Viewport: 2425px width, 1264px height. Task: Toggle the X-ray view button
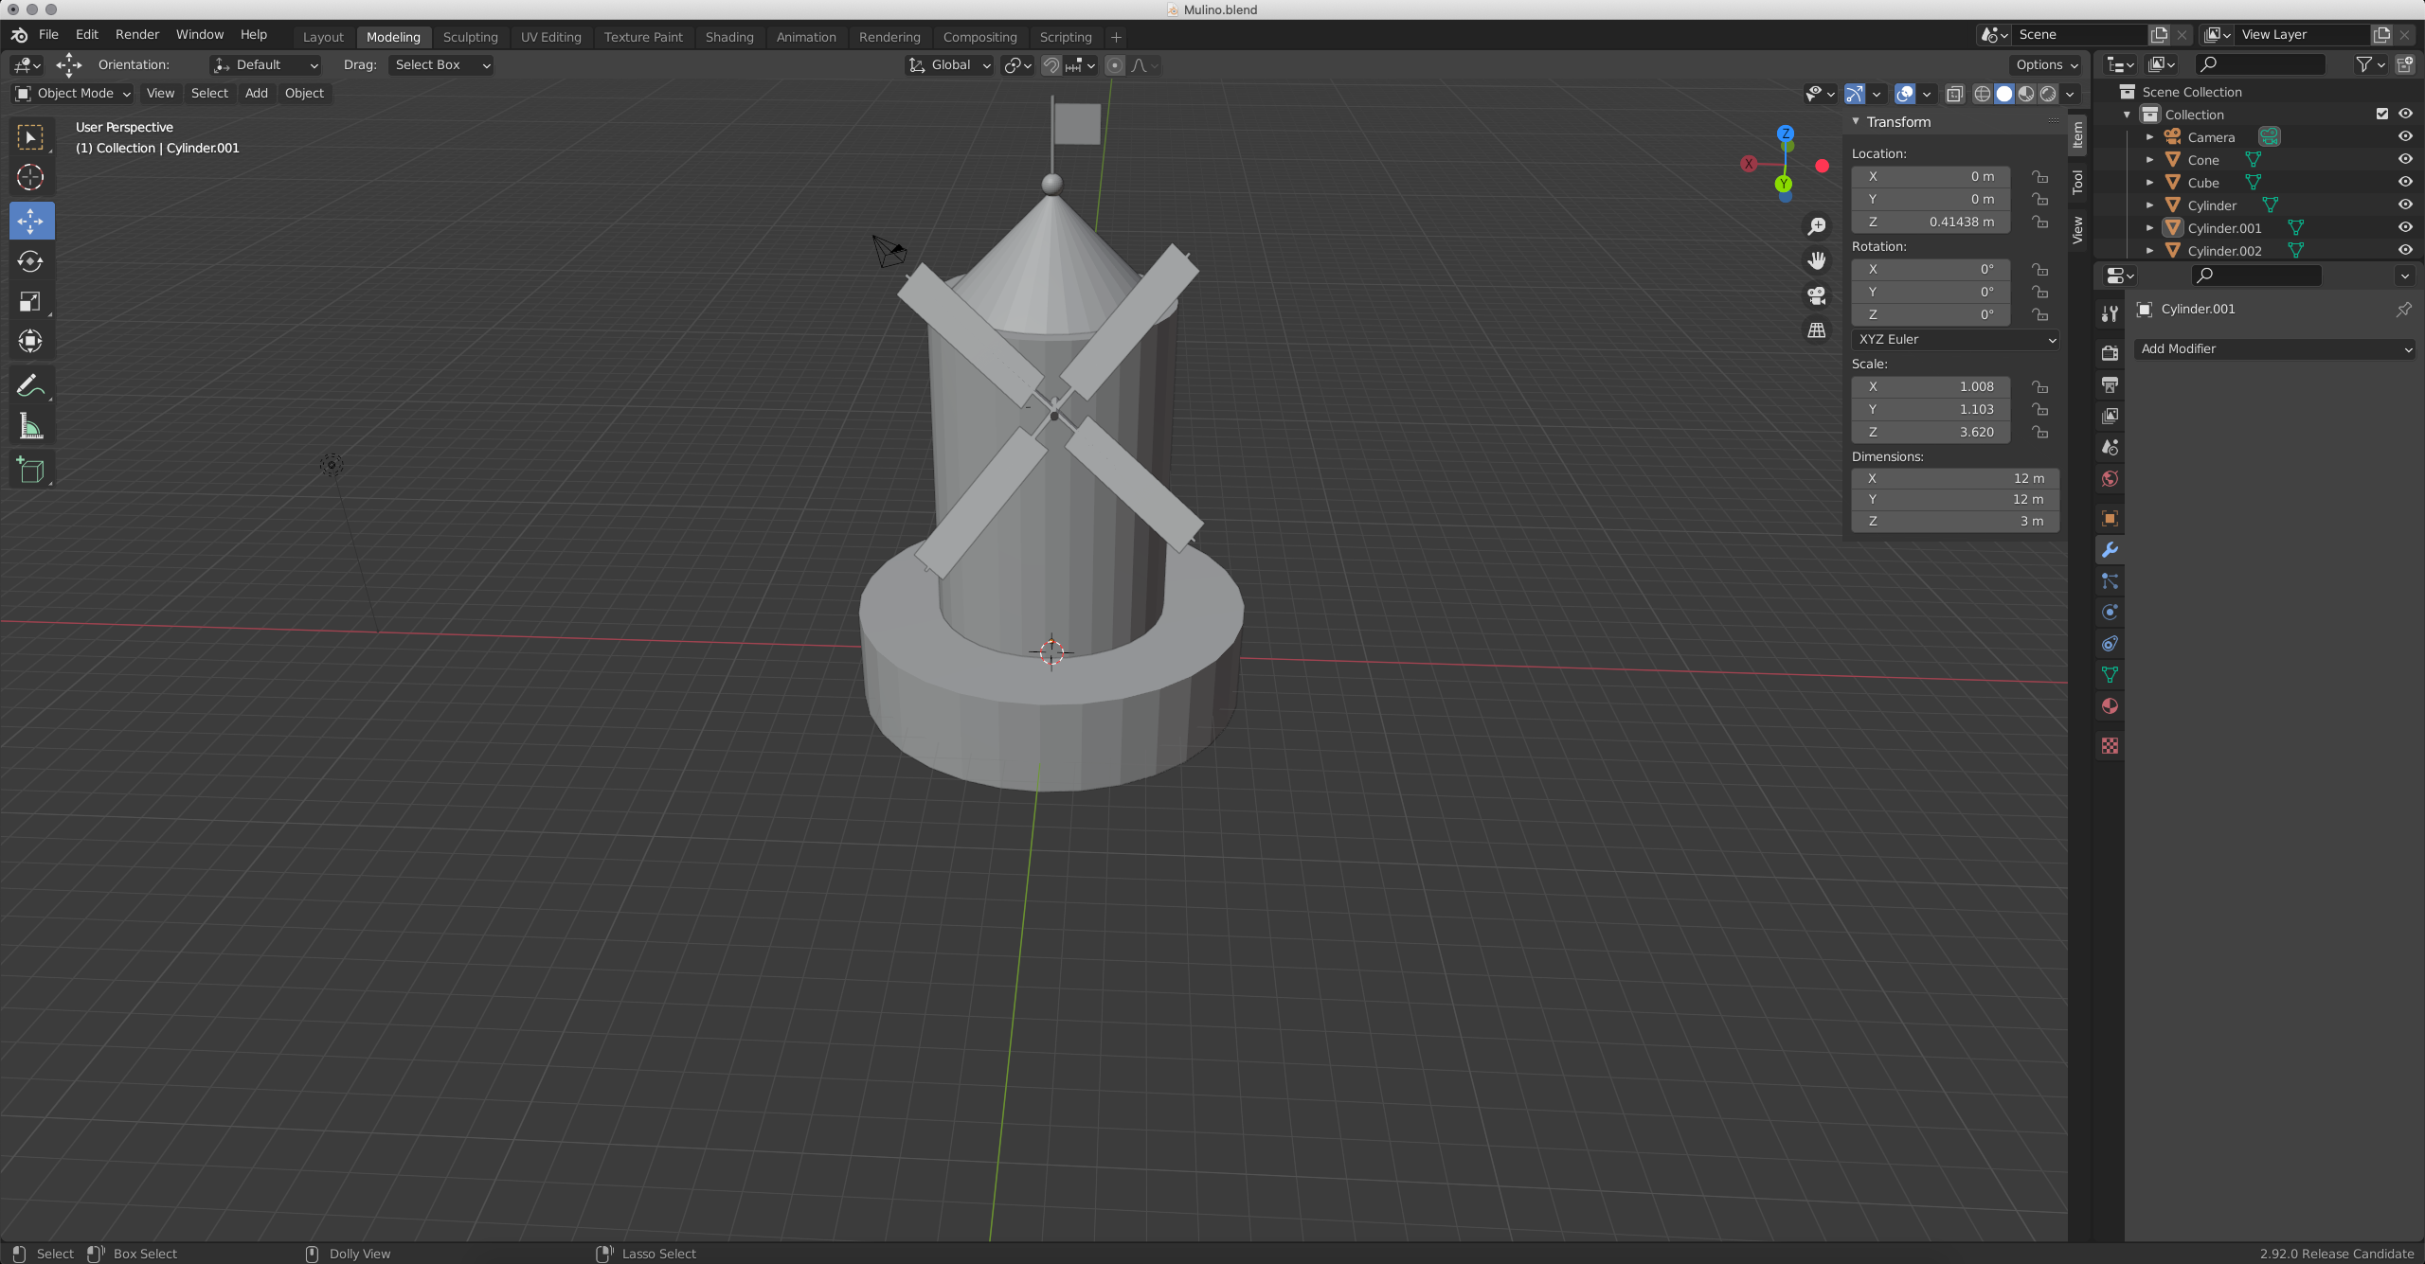[x=1954, y=94]
